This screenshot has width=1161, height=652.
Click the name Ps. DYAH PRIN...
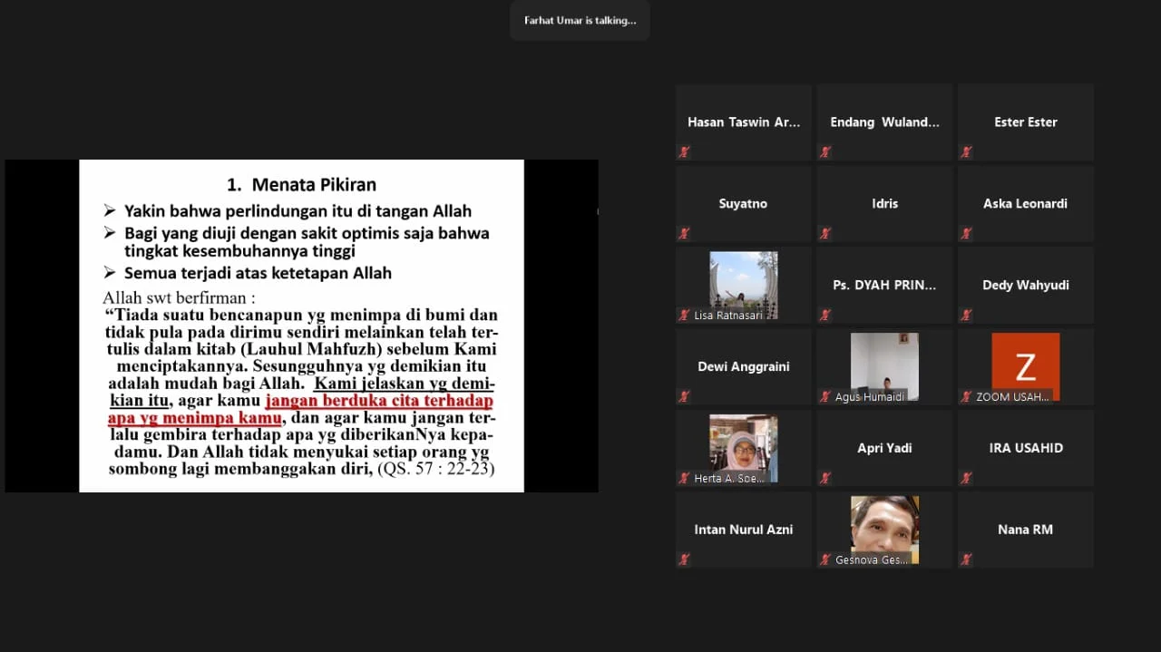pos(884,285)
